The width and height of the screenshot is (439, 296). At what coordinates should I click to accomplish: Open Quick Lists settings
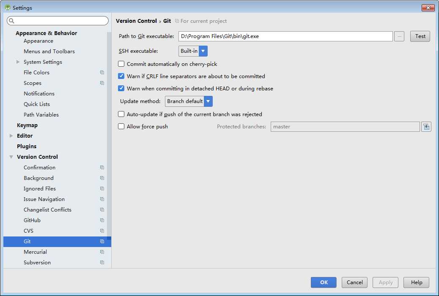tap(37, 104)
